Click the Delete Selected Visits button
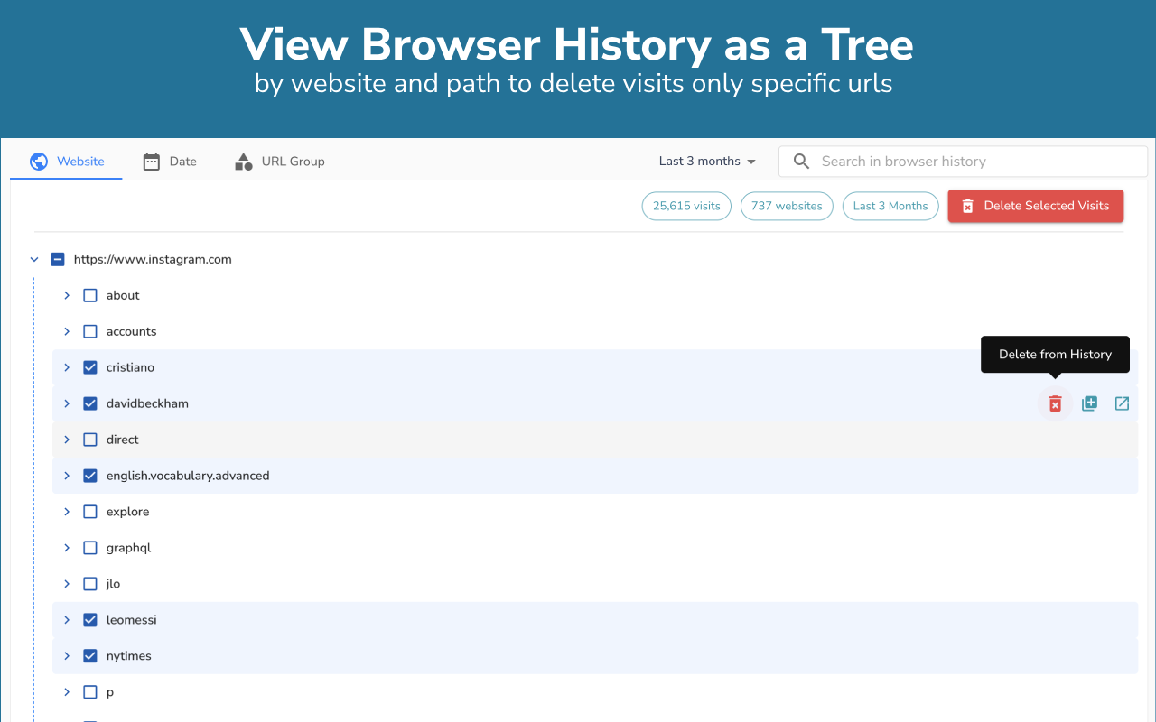 1036,206
